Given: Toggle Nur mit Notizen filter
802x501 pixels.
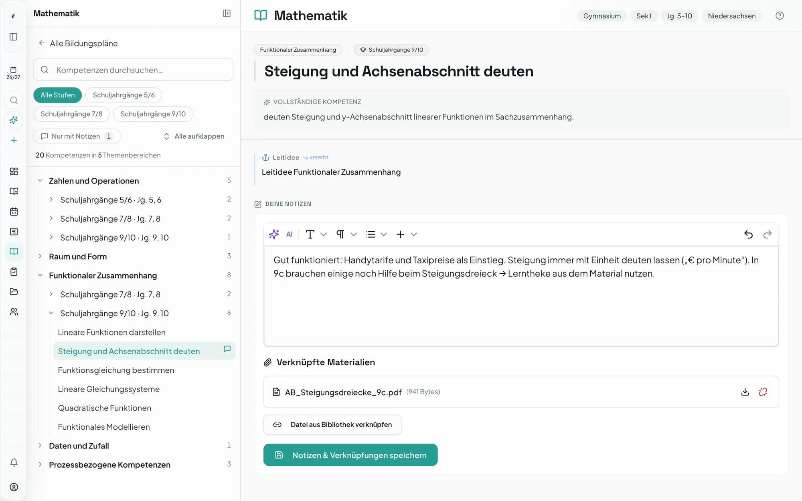Looking at the screenshot, I should click(x=77, y=136).
